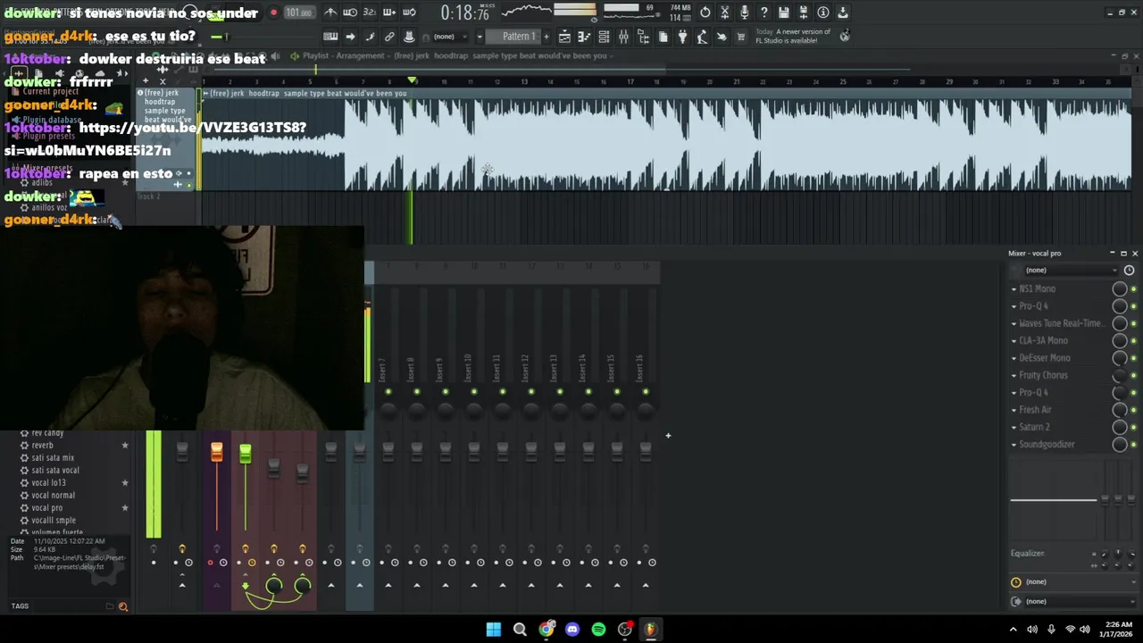
Task: Click the search icon beside TAGS
Action: (123, 606)
